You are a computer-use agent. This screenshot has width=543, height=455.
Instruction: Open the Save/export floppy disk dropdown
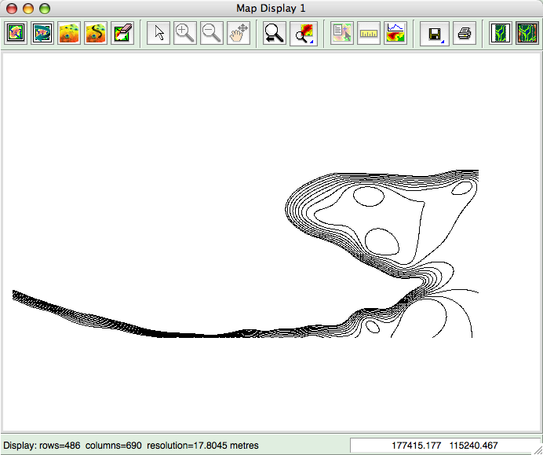pos(434,33)
